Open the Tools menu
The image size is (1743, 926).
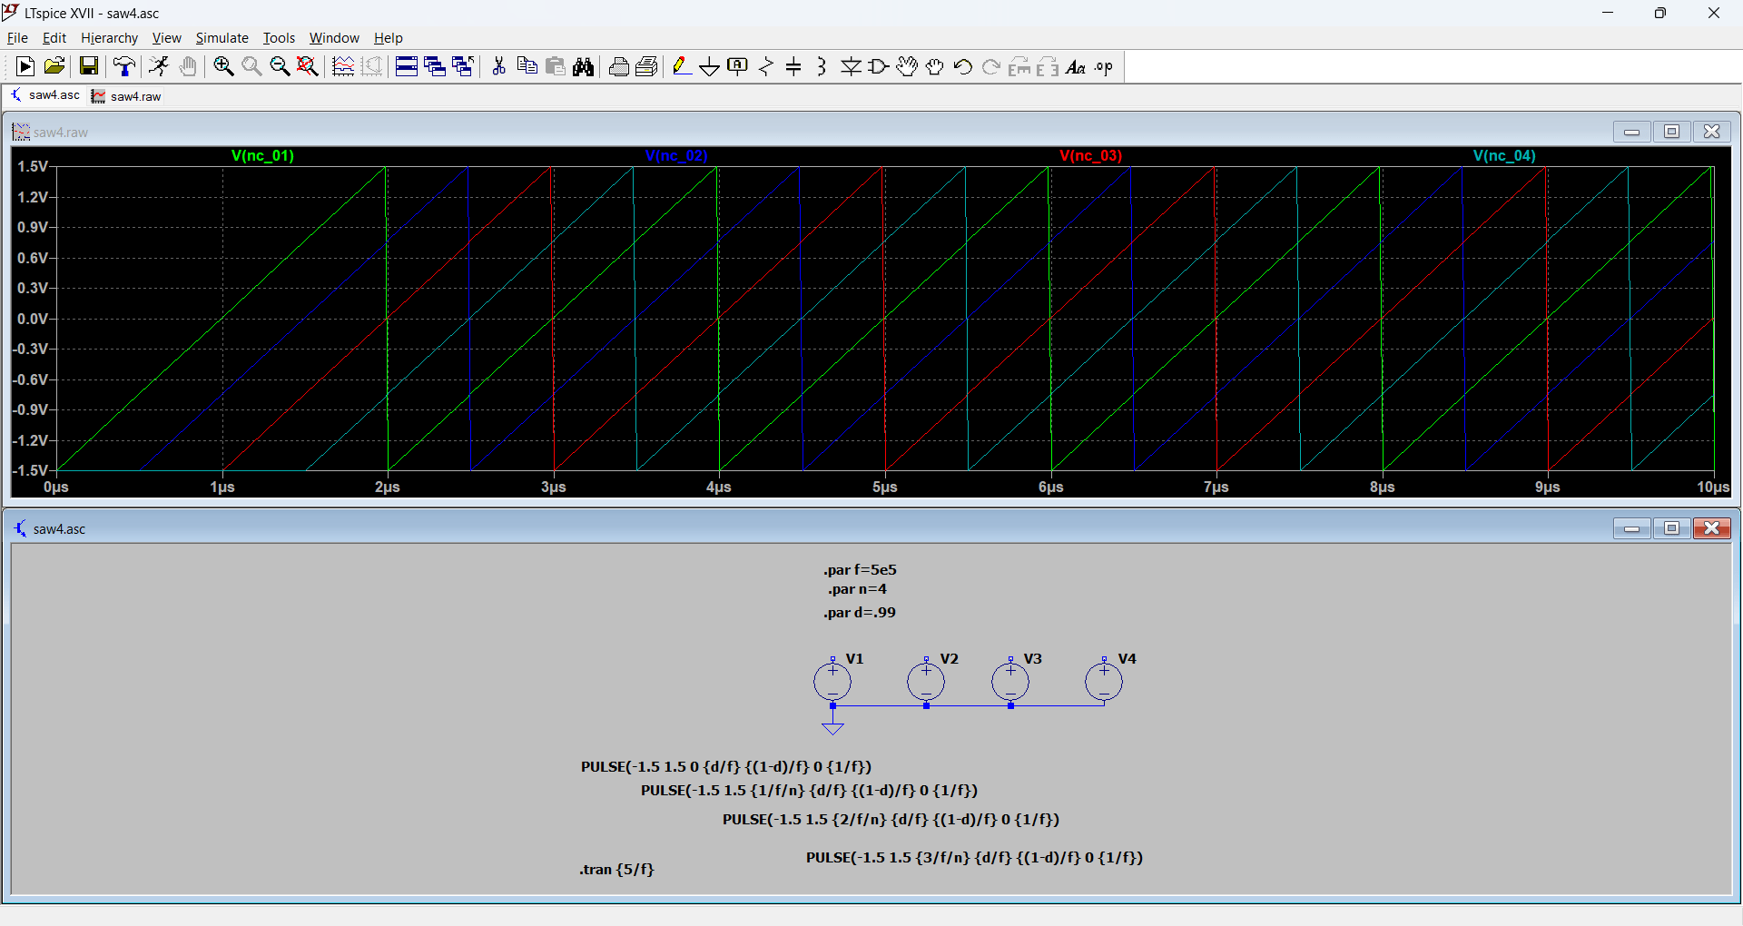(x=279, y=38)
